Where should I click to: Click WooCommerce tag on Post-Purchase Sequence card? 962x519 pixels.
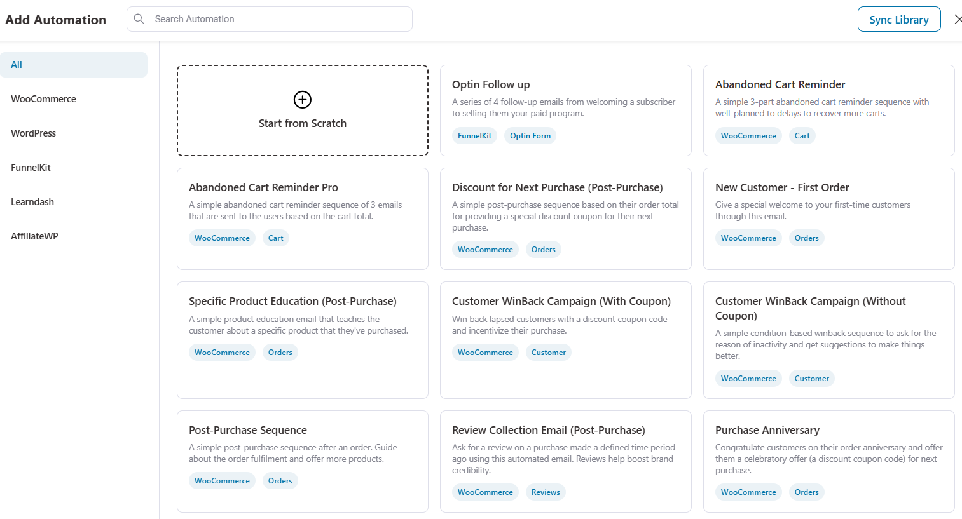click(x=222, y=481)
